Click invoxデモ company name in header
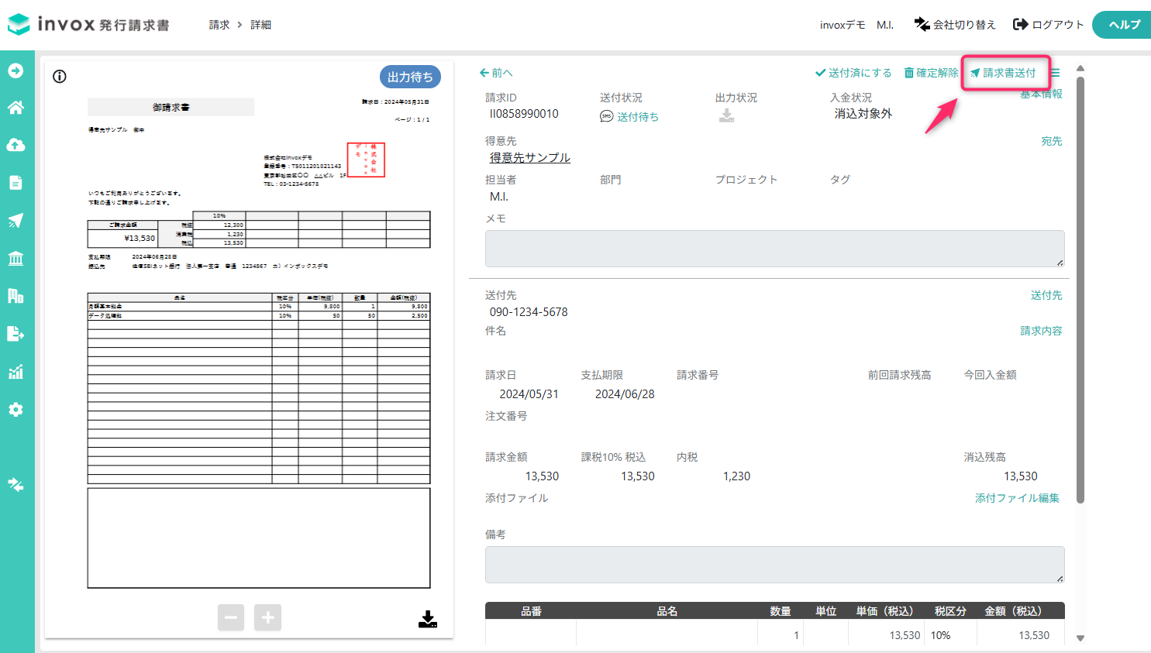The image size is (1151, 653). [x=843, y=25]
